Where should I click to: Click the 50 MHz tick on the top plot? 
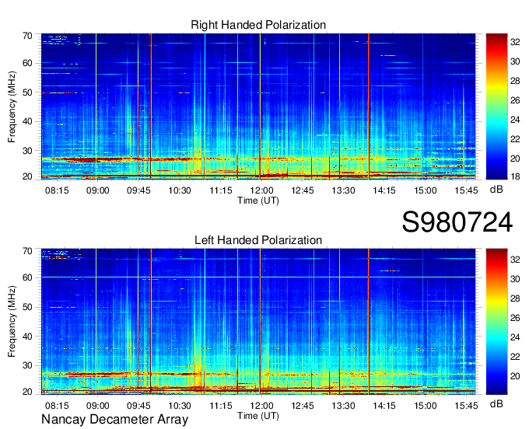(27, 92)
